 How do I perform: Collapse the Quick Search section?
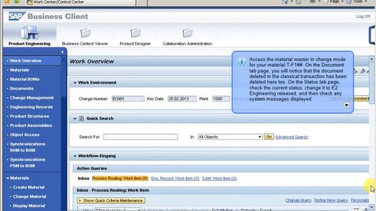click(75, 118)
